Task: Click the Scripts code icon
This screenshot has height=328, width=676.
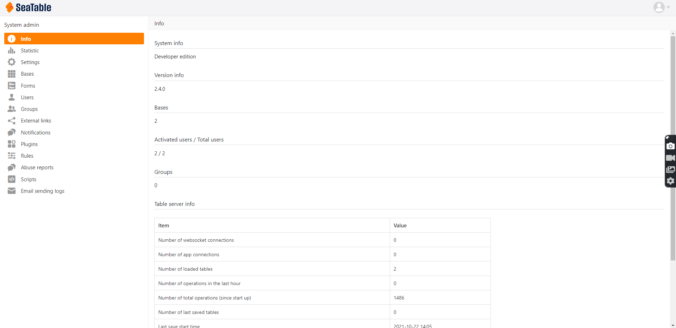Action: click(12, 179)
